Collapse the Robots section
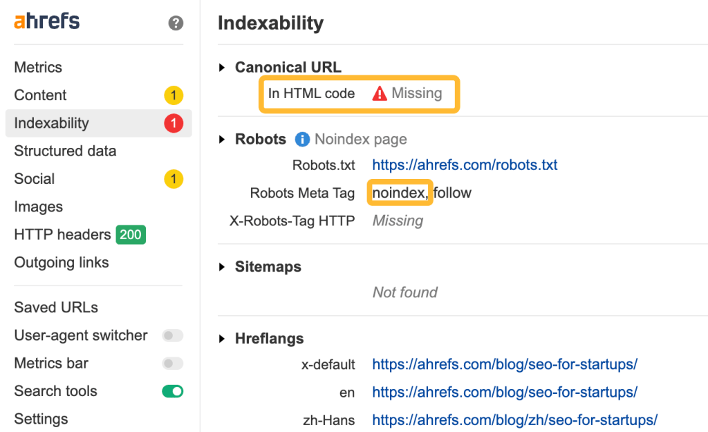The width and height of the screenshot is (708, 432). (223, 139)
